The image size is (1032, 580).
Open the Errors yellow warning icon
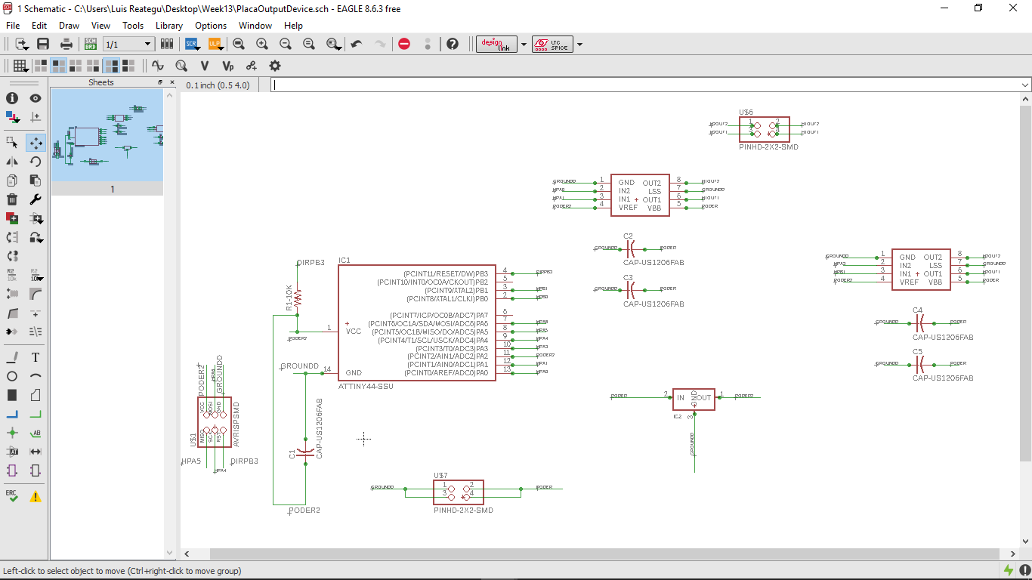[36, 496]
